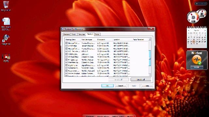209x117 pixels.
Task: Uncheck the WMPNSCFG startup item
Action: 66,54
